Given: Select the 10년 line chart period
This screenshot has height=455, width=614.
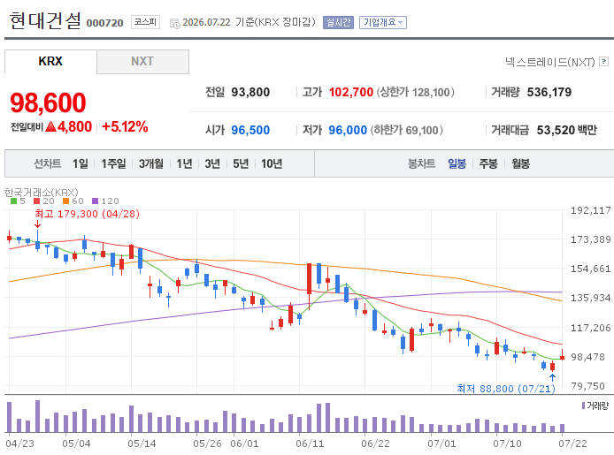Looking at the screenshot, I should pos(272,163).
